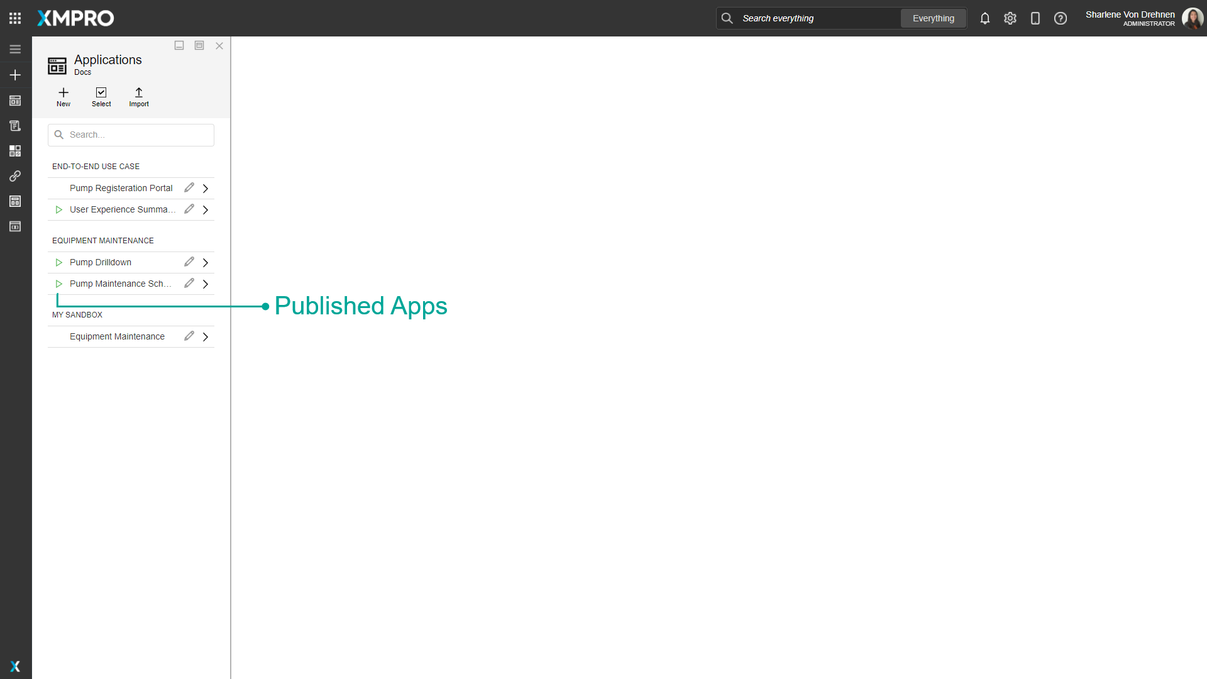This screenshot has width=1207, height=679.
Task: Expand the Equipment Maintenance sandbox app
Action: (x=206, y=336)
